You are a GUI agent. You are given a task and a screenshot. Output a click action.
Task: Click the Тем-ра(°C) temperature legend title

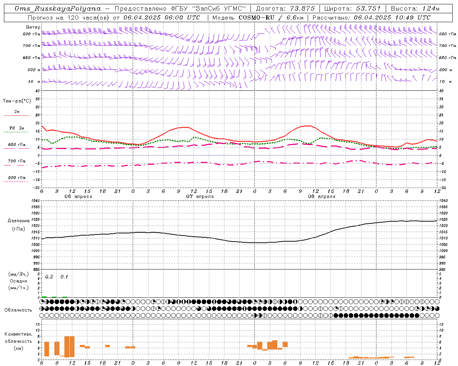(x=17, y=101)
